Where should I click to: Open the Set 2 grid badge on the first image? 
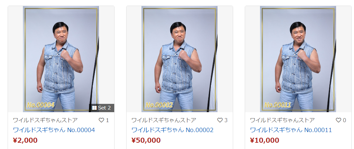click(102, 108)
